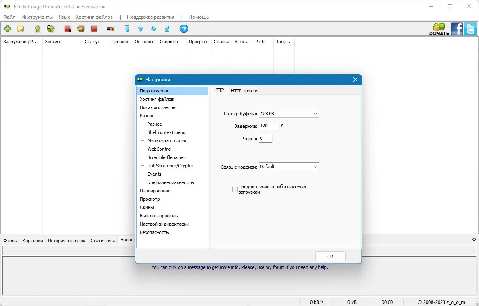Click the Скорость column header
Viewport: 479px width, 306px height.
(x=171, y=42)
